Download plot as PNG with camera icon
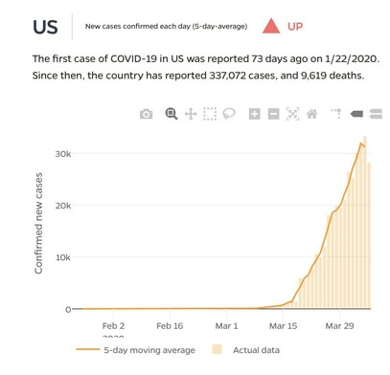 [146, 114]
